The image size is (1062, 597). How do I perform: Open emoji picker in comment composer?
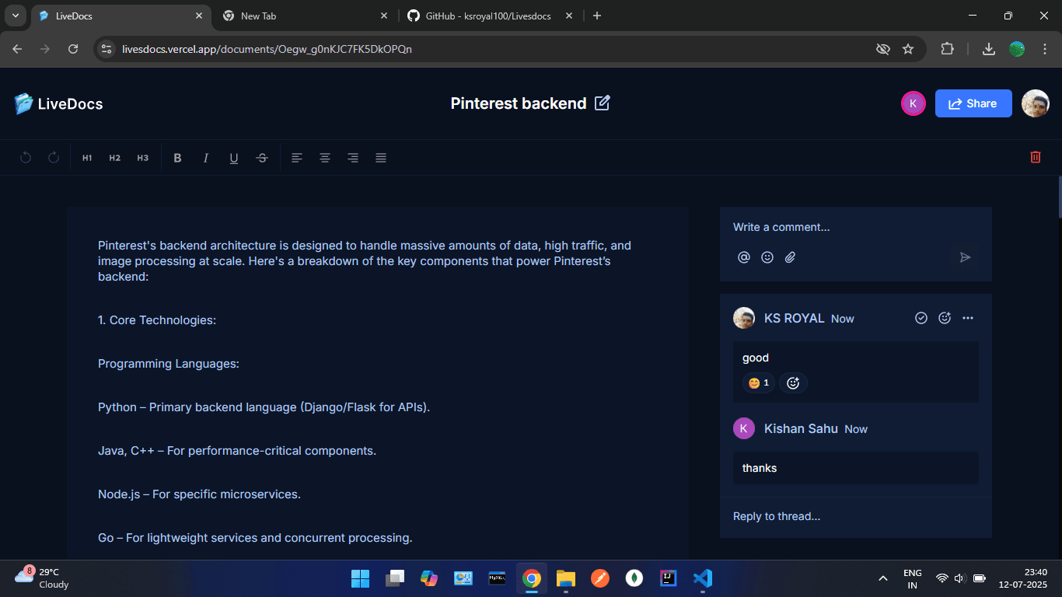(x=767, y=257)
